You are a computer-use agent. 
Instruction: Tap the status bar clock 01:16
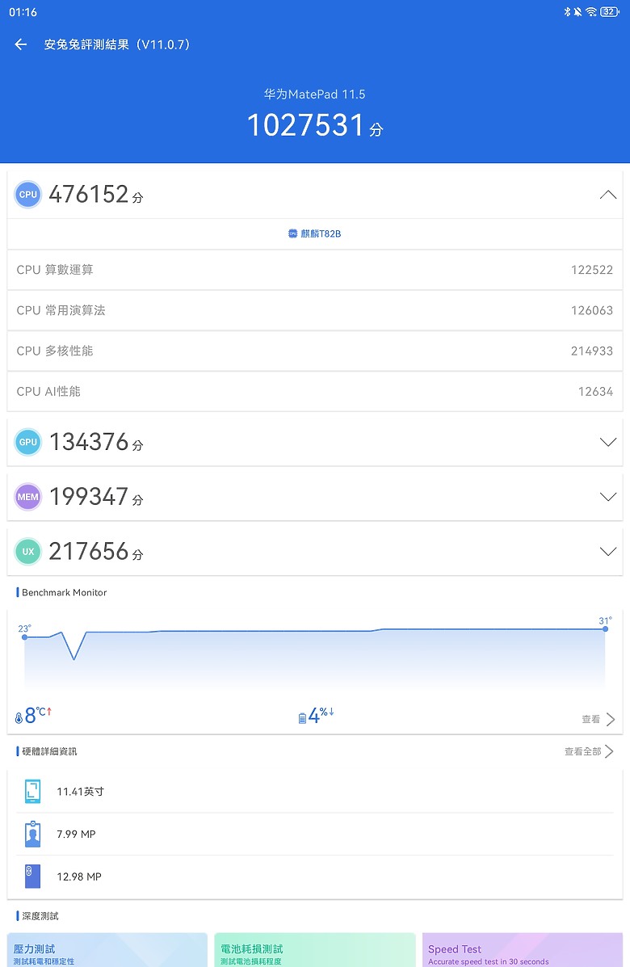23,12
